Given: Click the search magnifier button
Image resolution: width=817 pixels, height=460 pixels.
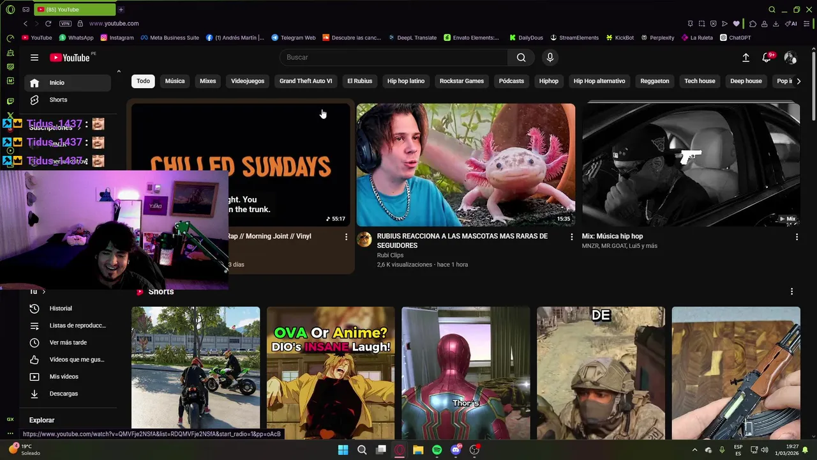Looking at the screenshot, I should coord(521,57).
